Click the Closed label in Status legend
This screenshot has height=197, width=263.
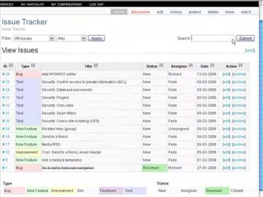pos(237,191)
